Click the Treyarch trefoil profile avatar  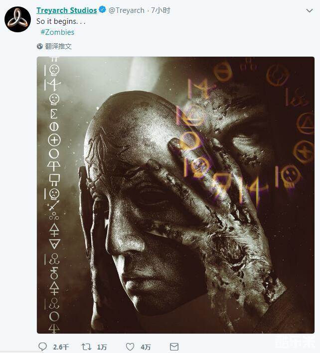coord(17,19)
